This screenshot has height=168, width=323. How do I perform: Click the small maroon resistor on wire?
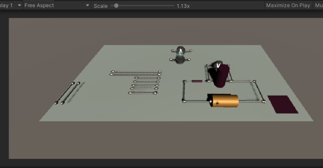click(197, 81)
